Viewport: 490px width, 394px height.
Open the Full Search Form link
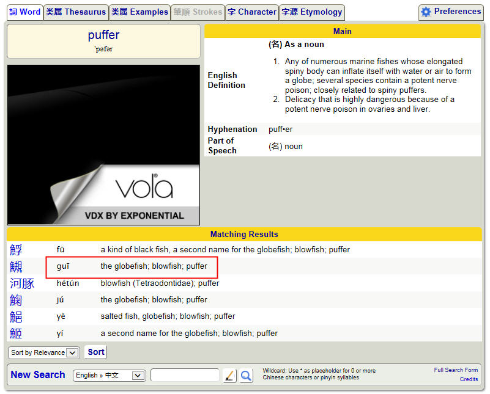456,370
